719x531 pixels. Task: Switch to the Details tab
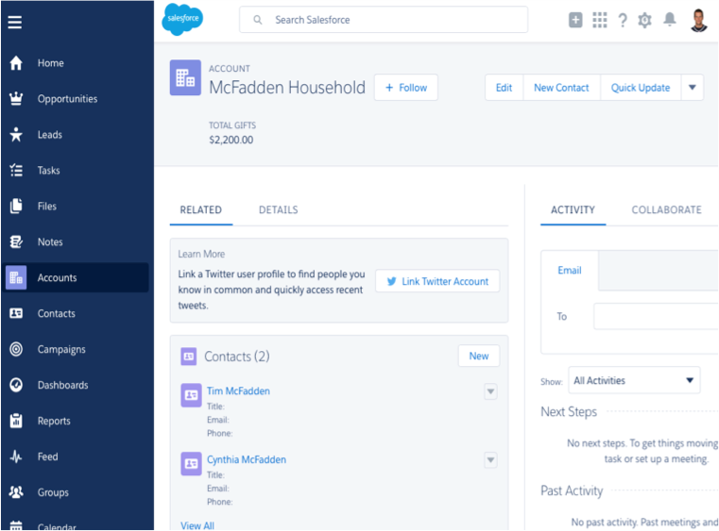279,209
